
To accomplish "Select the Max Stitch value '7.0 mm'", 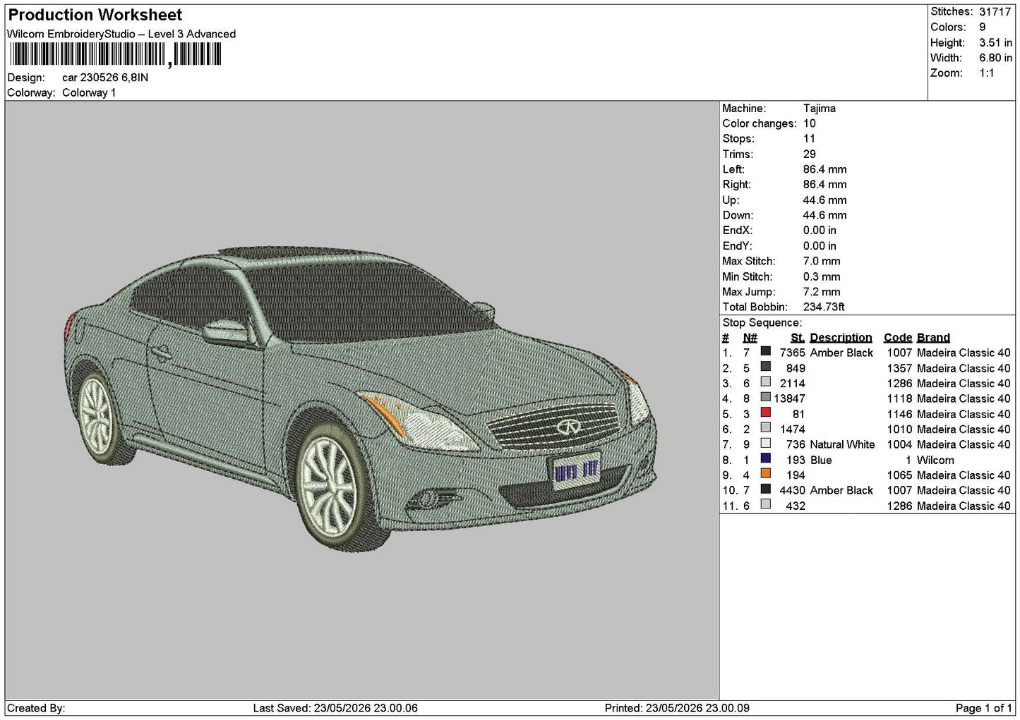I will coord(822,262).
